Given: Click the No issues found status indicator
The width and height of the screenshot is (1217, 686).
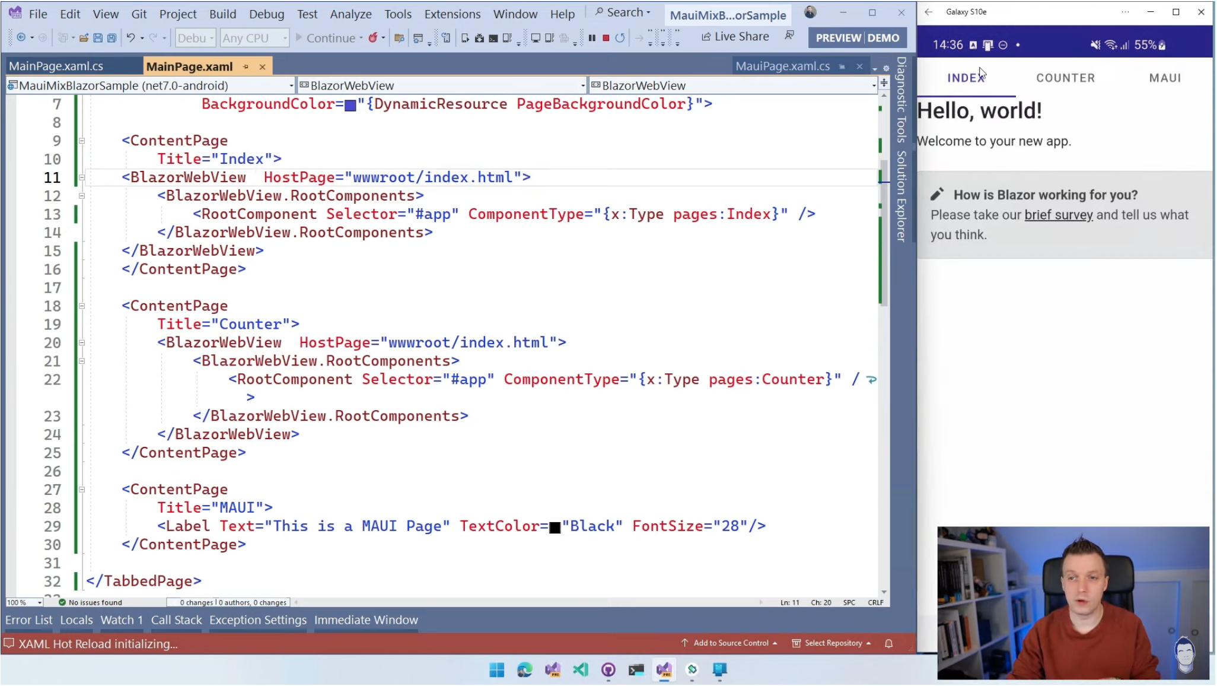Looking at the screenshot, I should tap(90, 602).
